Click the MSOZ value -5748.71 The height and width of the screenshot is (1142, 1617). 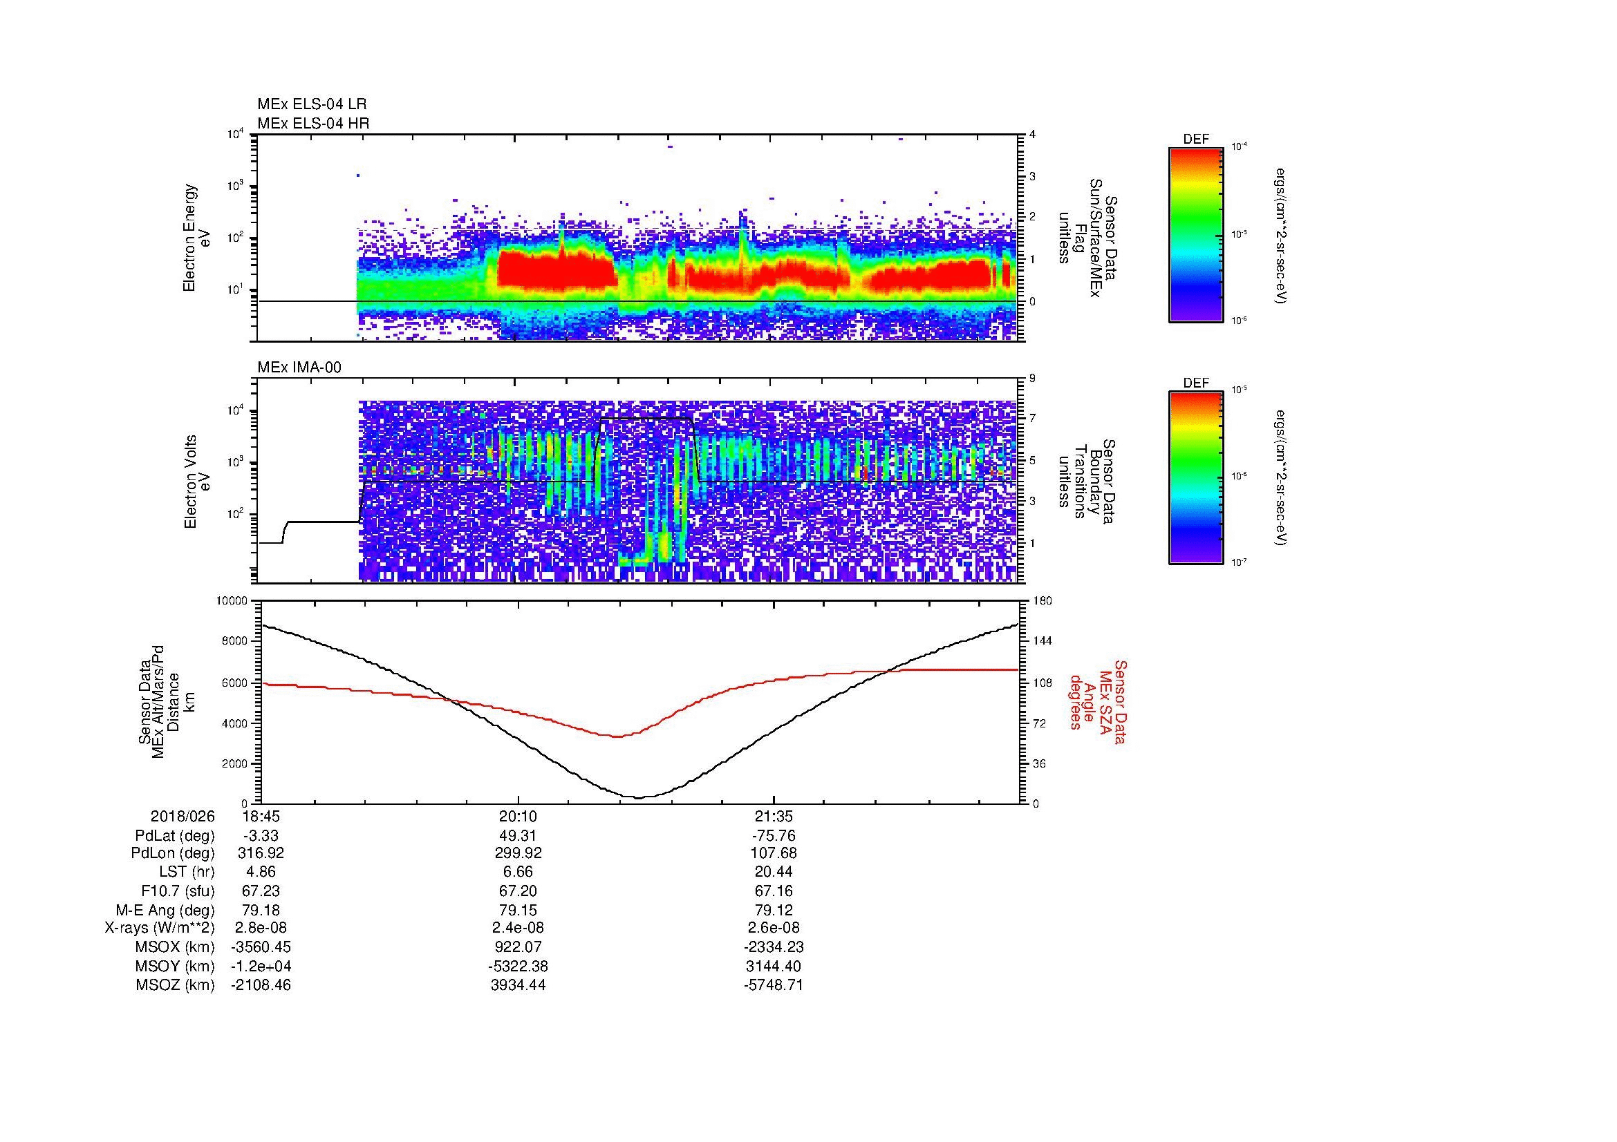pyautogui.click(x=774, y=986)
